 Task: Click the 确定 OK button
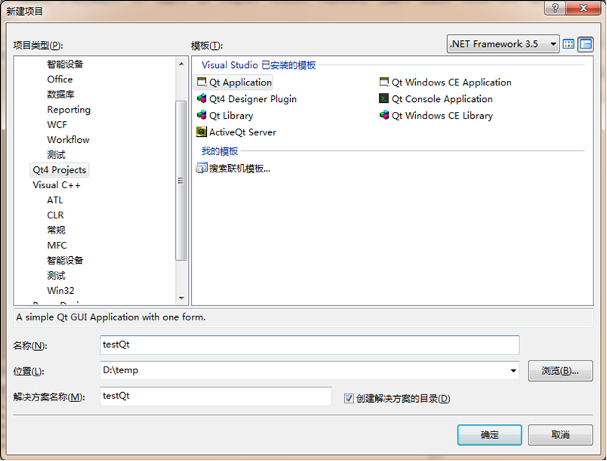tap(489, 435)
